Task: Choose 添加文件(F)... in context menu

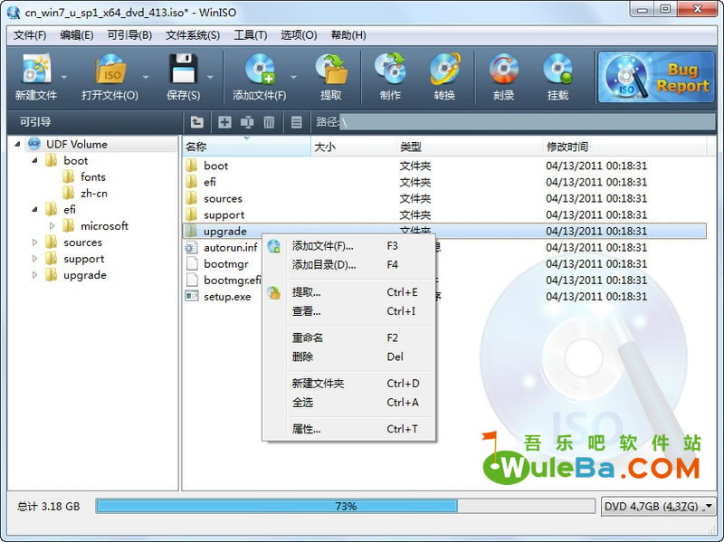Action: [349, 246]
